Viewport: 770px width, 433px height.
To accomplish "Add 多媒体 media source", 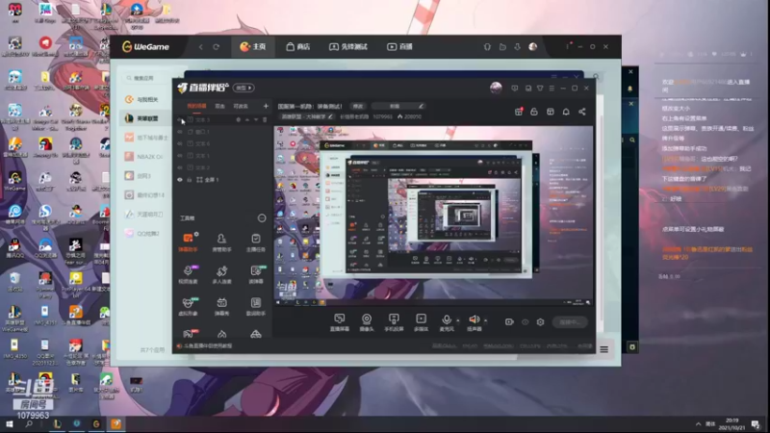I will 421,322.
